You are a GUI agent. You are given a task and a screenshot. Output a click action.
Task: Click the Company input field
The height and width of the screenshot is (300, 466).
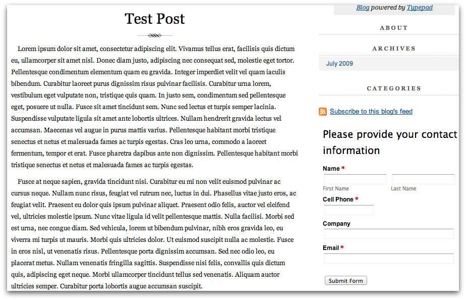pyautogui.click(x=388, y=234)
